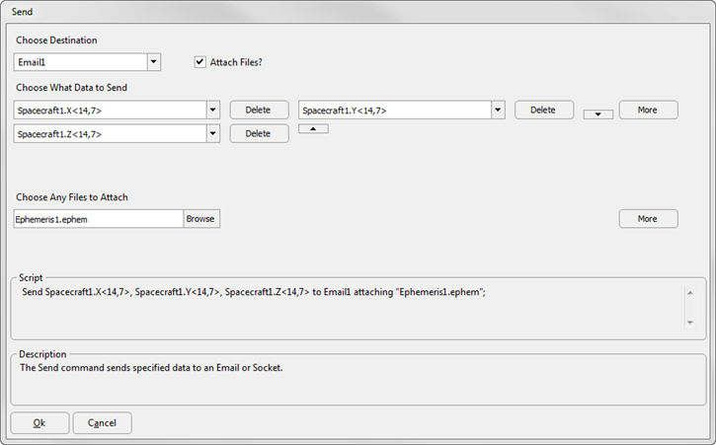716x445 pixels.
Task: Expand the Spacecraft1.X<14,7> dropdown
Action: (x=212, y=110)
